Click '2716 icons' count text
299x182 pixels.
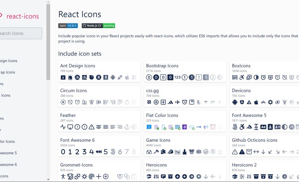pos(153,71)
